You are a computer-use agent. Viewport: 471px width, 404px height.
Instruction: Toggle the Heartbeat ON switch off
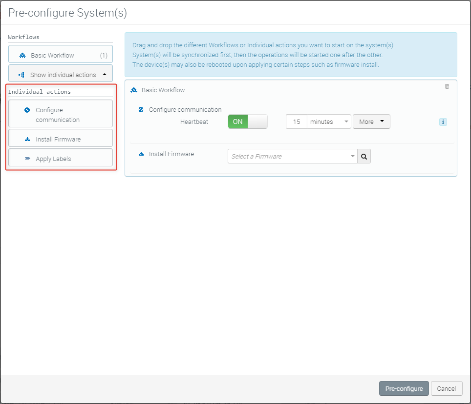click(x=247, y=121)
